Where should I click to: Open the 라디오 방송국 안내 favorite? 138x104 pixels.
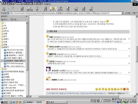click(10, 82)
